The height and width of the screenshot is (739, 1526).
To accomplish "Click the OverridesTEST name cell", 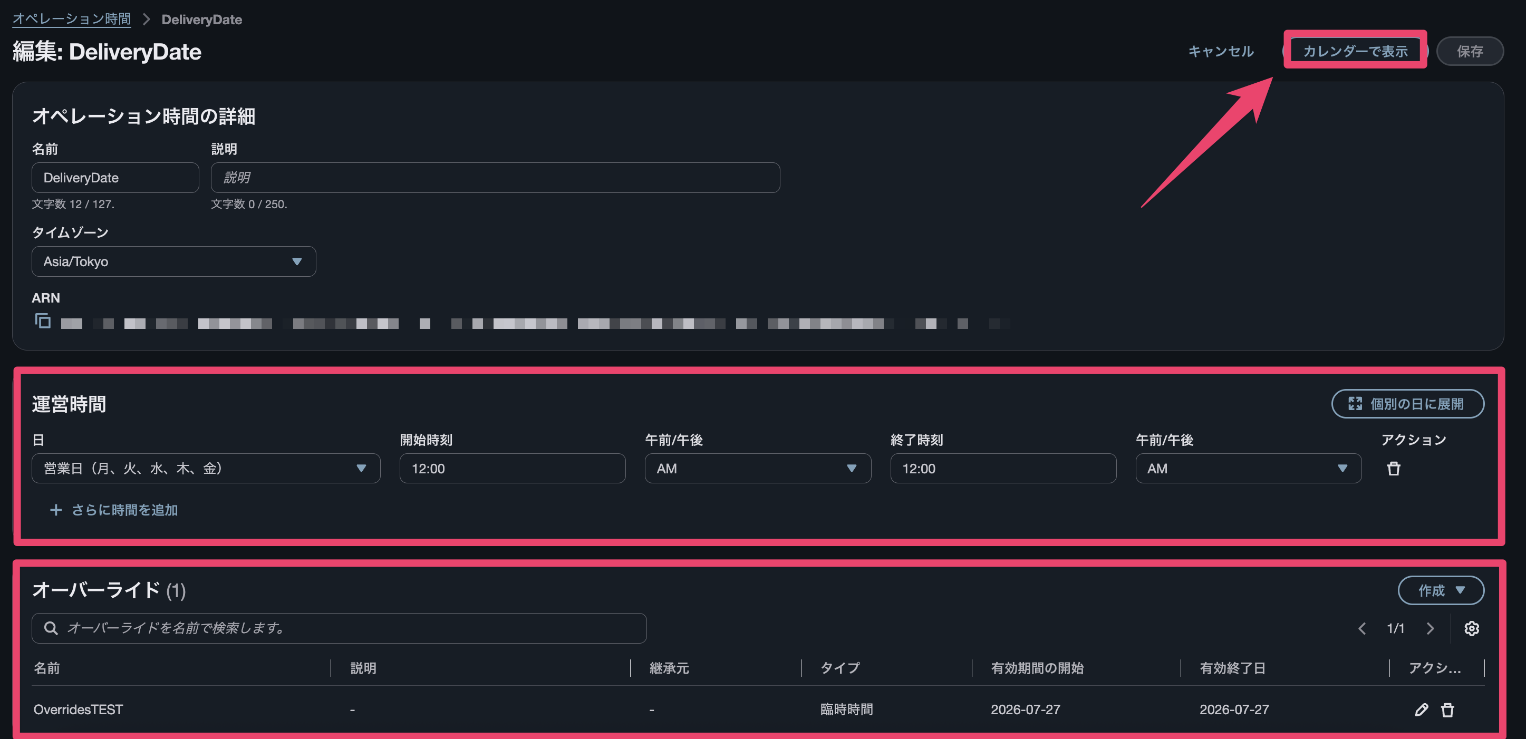I will [78, 709].
